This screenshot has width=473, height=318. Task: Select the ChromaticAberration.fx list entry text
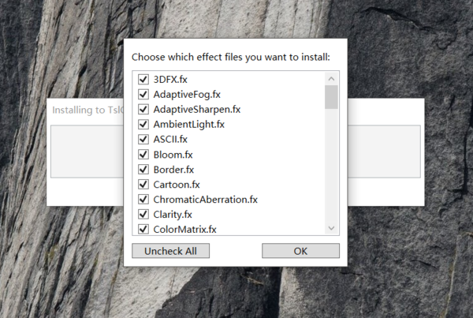pyautogui.click(x=205, y=200)
